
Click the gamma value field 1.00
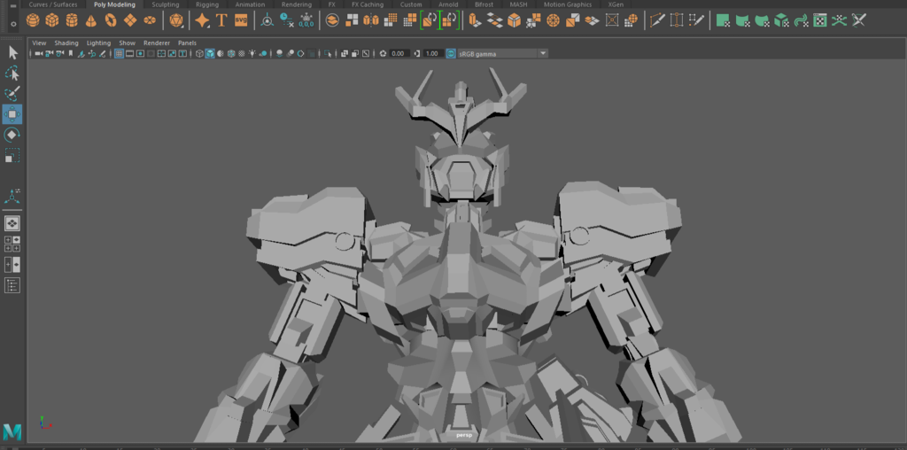[432, 54]
